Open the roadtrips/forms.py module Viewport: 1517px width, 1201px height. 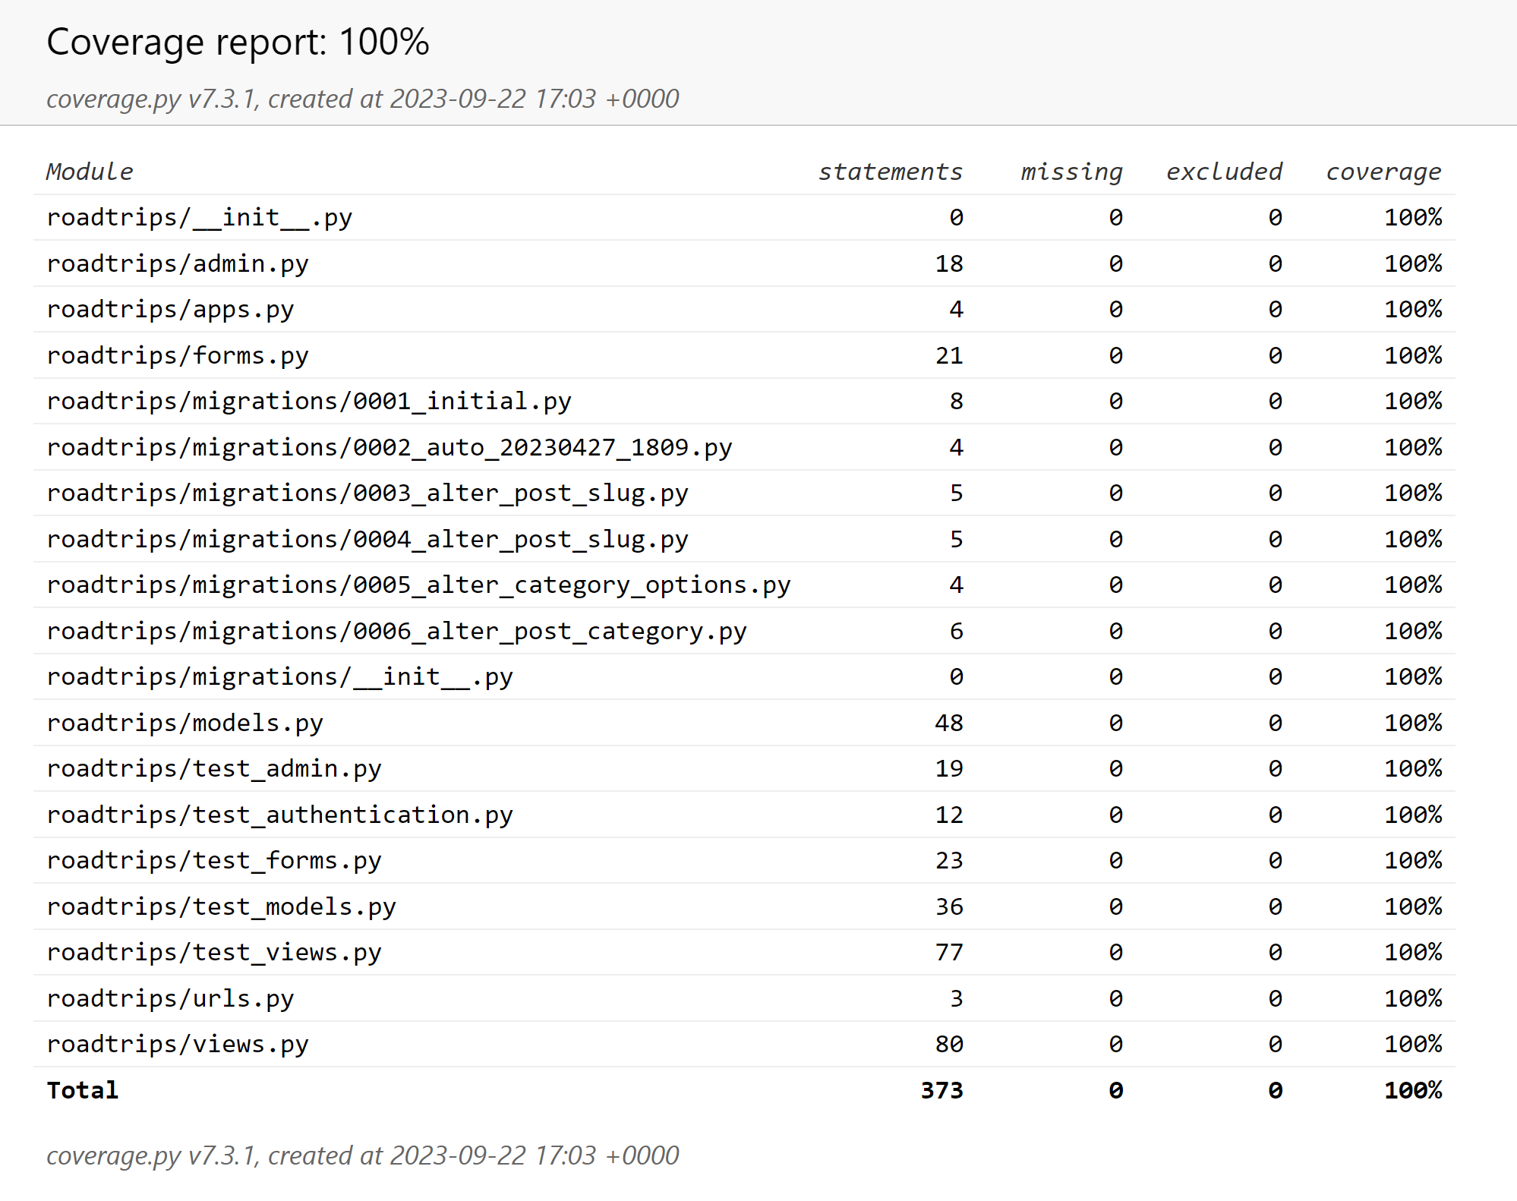point(177,355)
